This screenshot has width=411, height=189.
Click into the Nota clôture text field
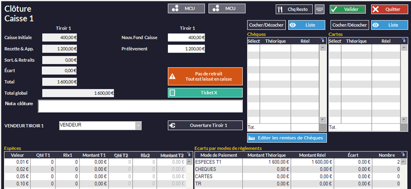pyautogui.click(x=140, y=106)
